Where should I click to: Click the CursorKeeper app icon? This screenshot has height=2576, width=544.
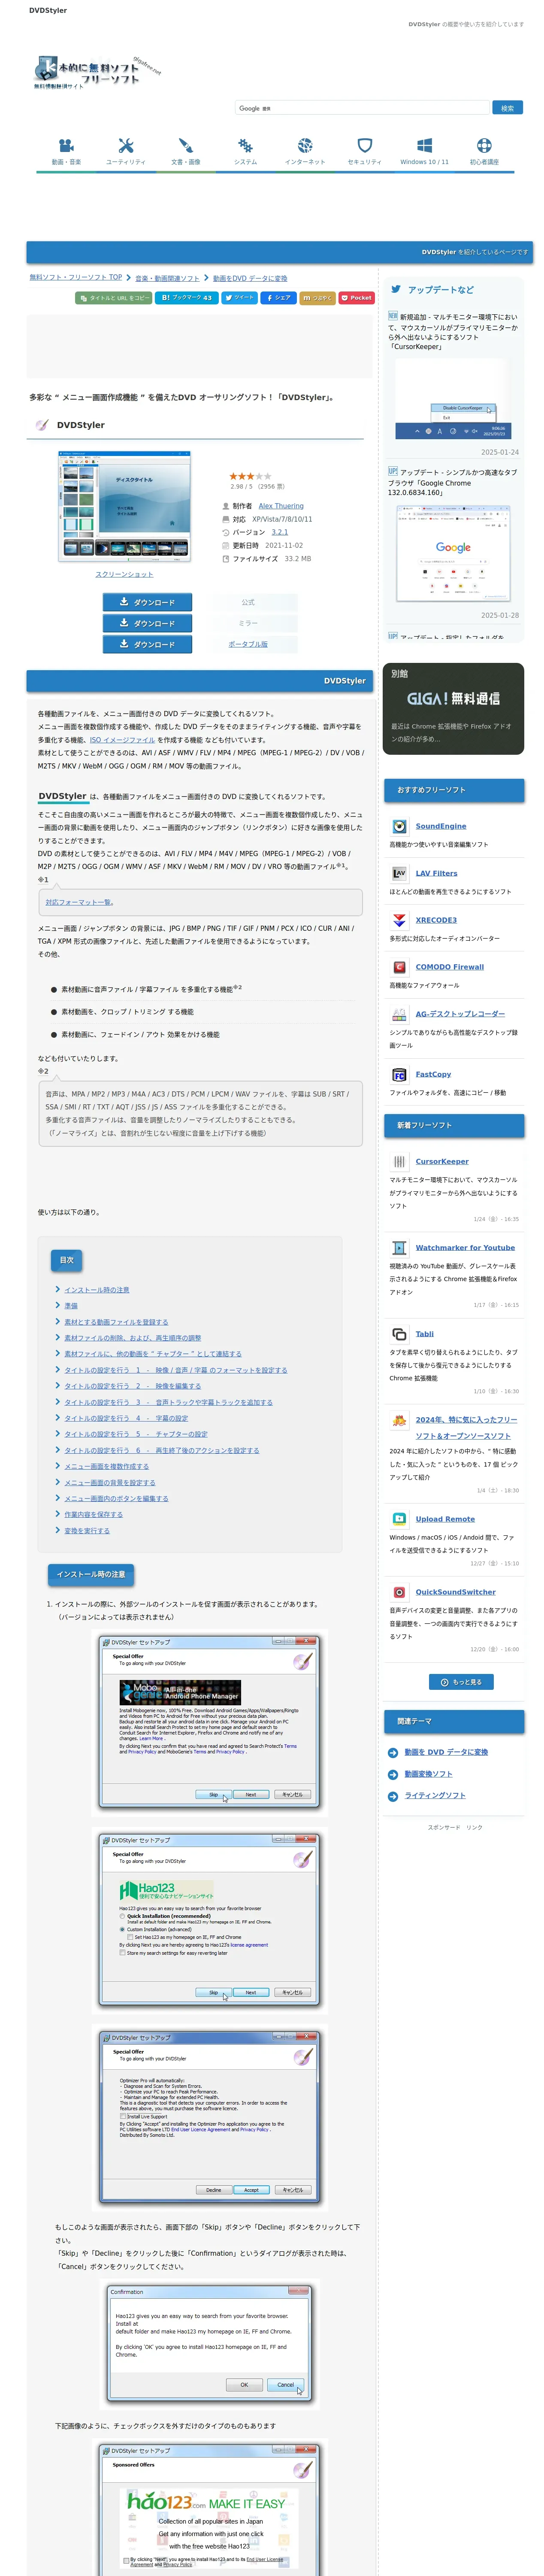click(x=399, y=1162)
